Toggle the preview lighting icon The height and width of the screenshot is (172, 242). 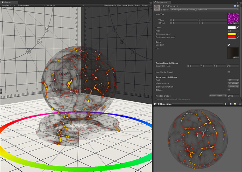click(x=235, y=104)
